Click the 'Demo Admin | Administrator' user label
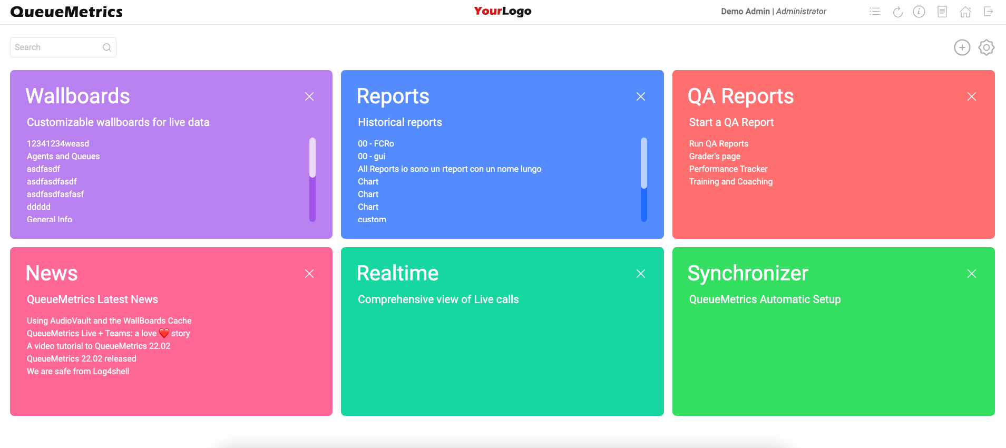 [774, 12]
